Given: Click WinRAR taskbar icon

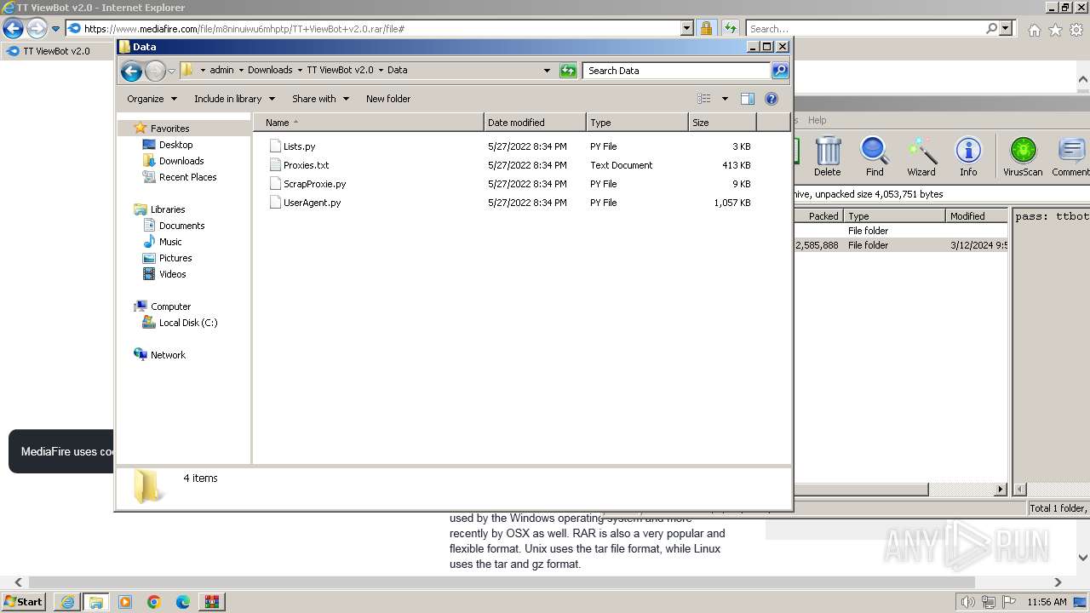Looking at the screenshot, I should pos(212,602).
